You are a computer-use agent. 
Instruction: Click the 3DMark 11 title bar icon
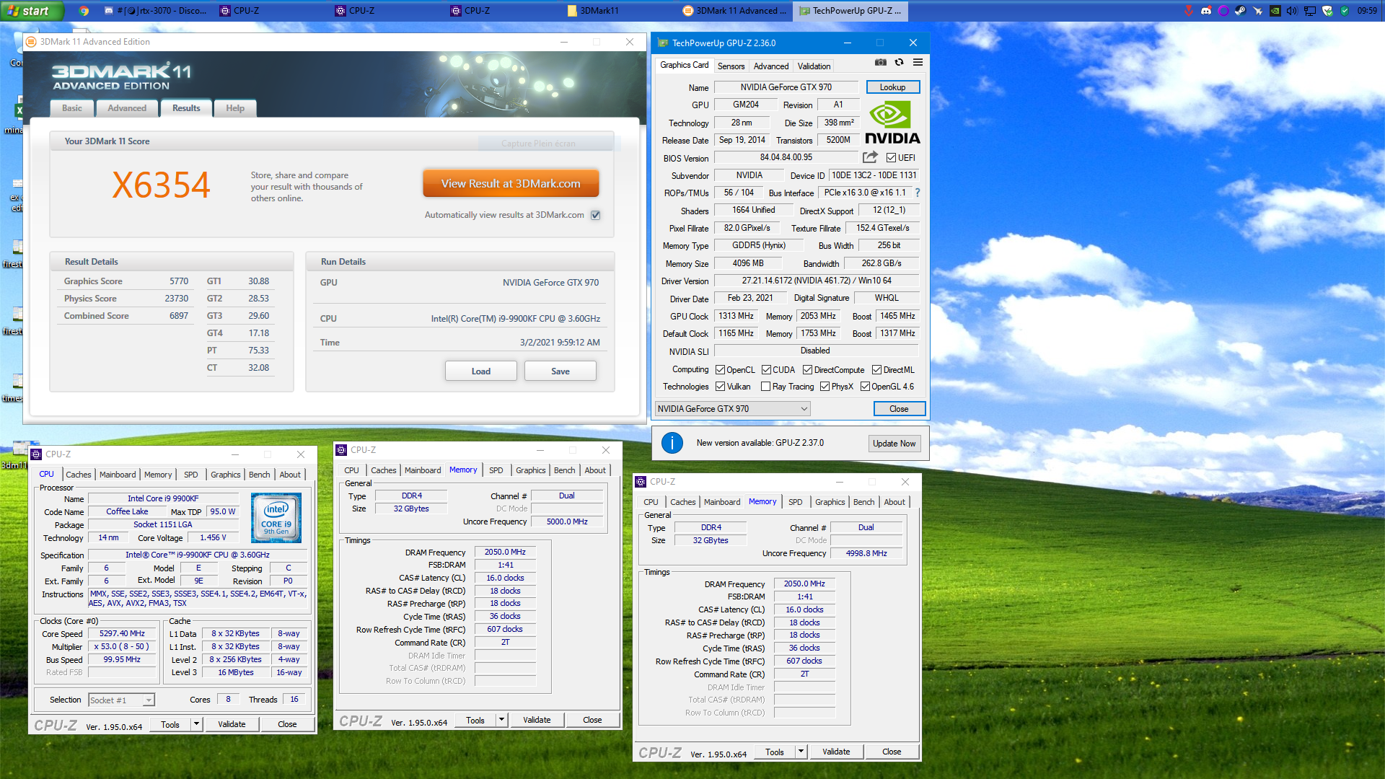(31, 42)
